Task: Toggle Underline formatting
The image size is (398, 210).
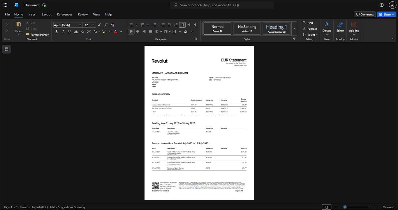Action: (69, 31)
